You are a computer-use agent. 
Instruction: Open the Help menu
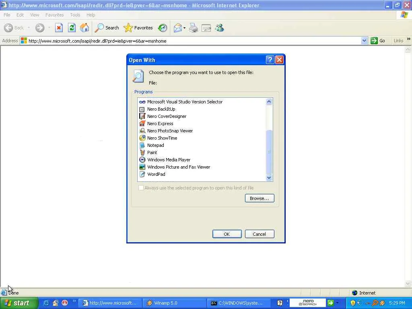coord(91,15)
